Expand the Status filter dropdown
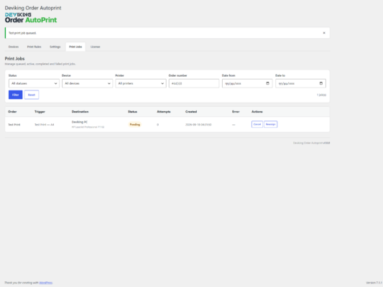The width and height of the screenshot is (383, 287). point(34,83)
